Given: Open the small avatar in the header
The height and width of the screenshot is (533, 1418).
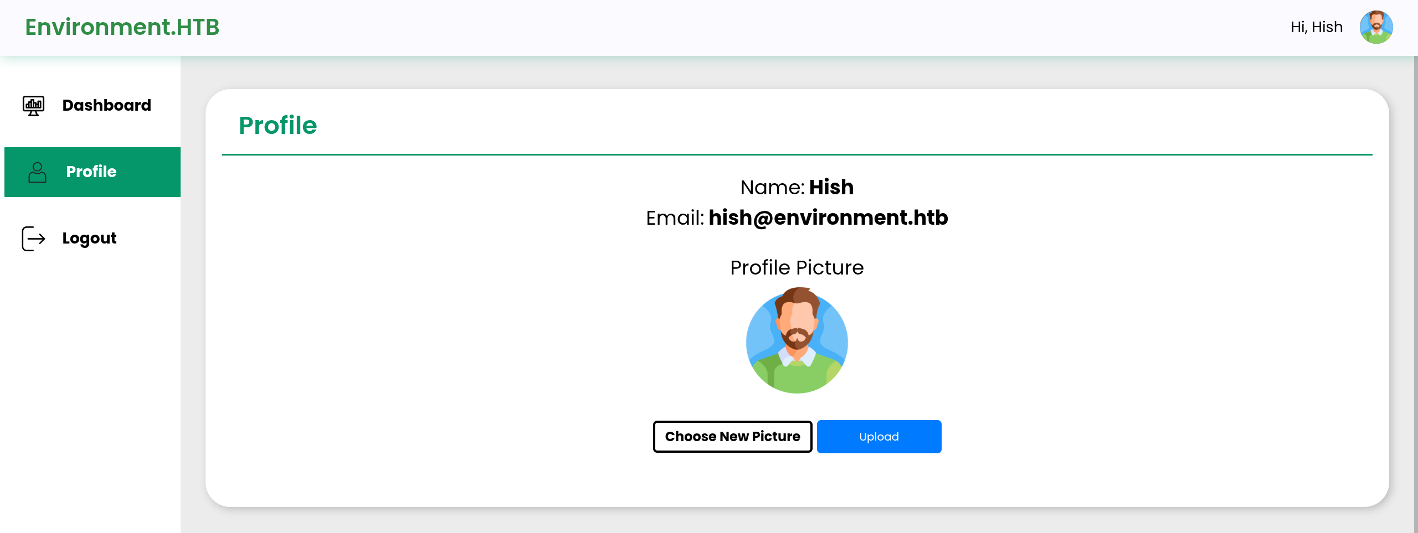Looking at the screenshot, I should [1376, 27].
